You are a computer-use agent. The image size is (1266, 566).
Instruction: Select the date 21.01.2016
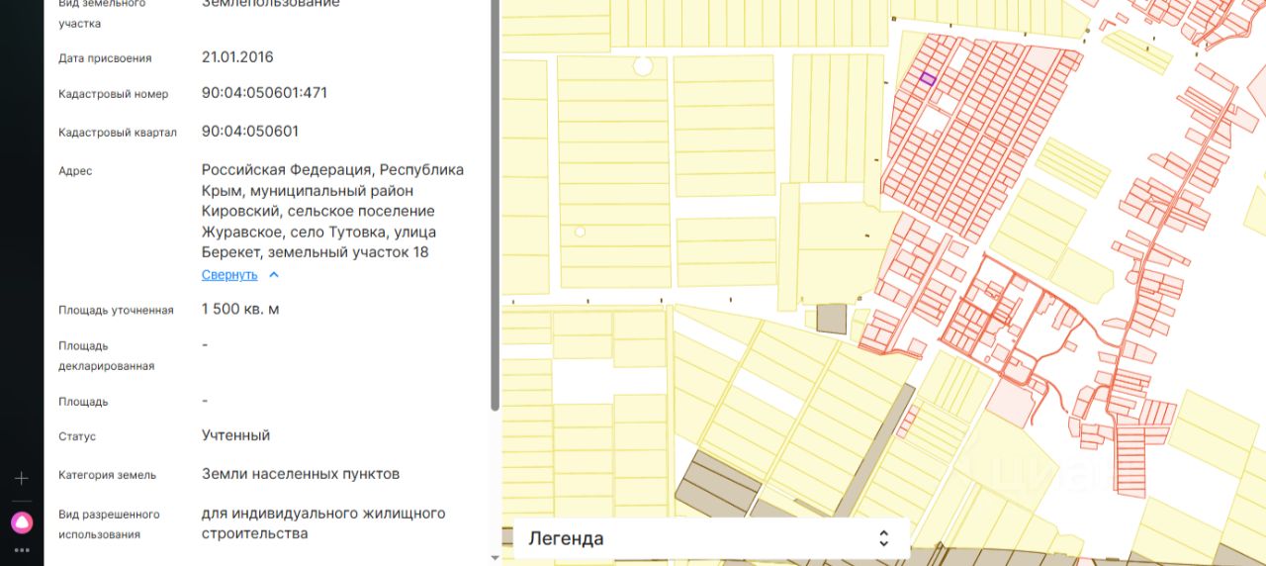(x=237, y=57)
